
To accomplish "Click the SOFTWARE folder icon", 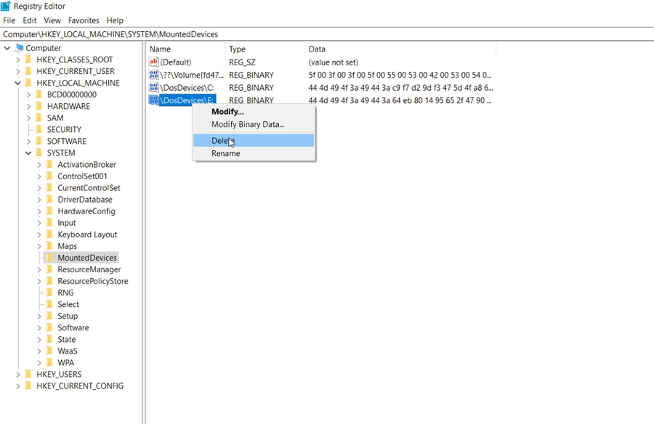I will [39, 142].
